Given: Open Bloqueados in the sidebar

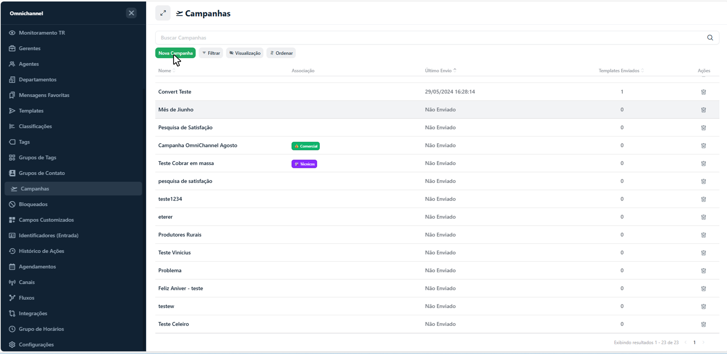Looking at the screenshot, I should click(33, 204).
